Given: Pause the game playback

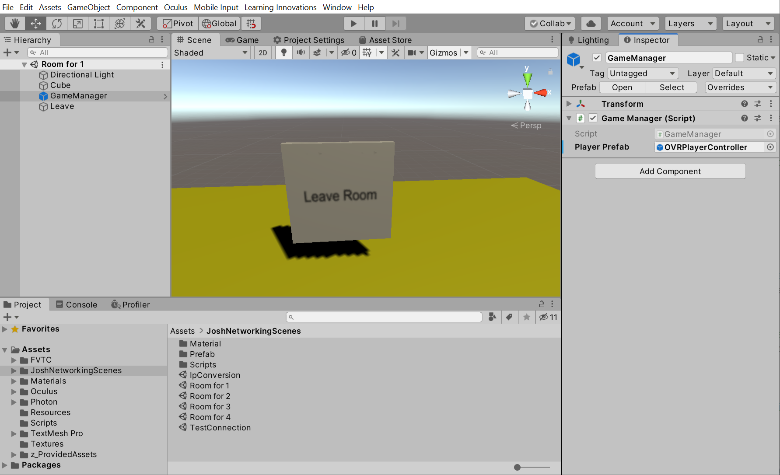Looking at the screenshot, I should point(375,23).
